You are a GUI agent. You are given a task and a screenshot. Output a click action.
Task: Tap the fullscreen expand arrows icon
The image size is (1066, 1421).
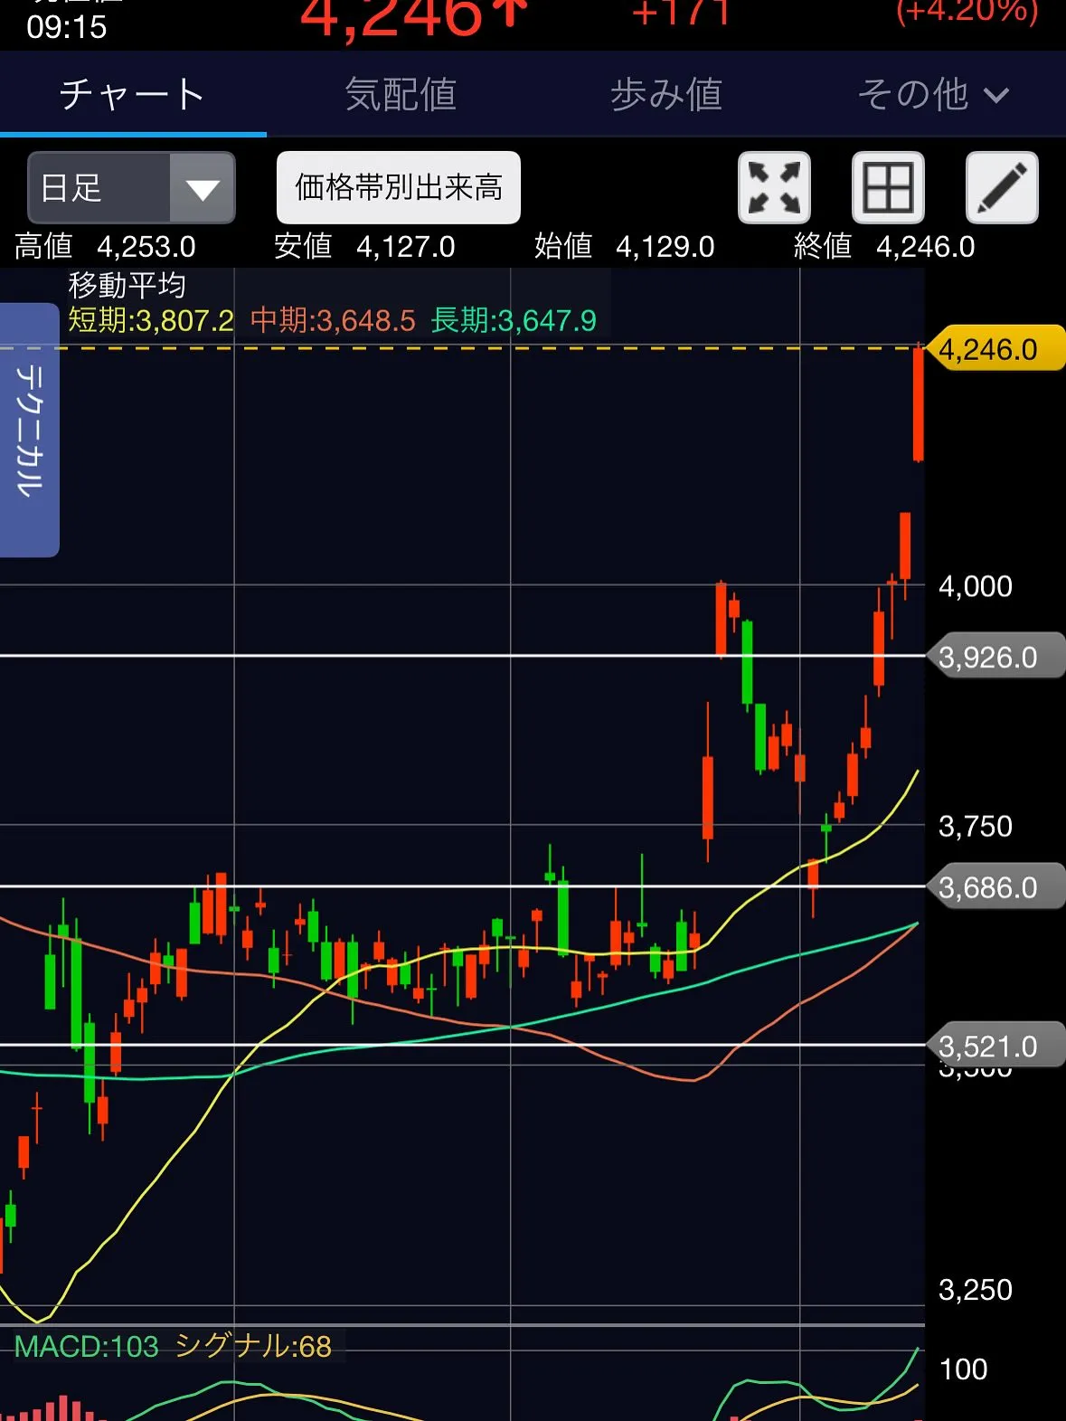point(774,188)
